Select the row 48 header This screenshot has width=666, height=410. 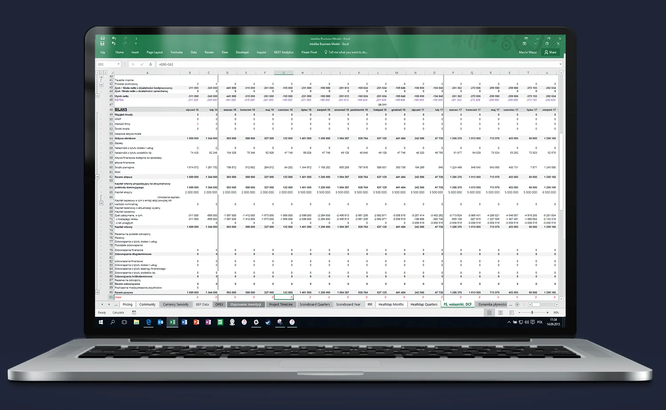[111, 110]
